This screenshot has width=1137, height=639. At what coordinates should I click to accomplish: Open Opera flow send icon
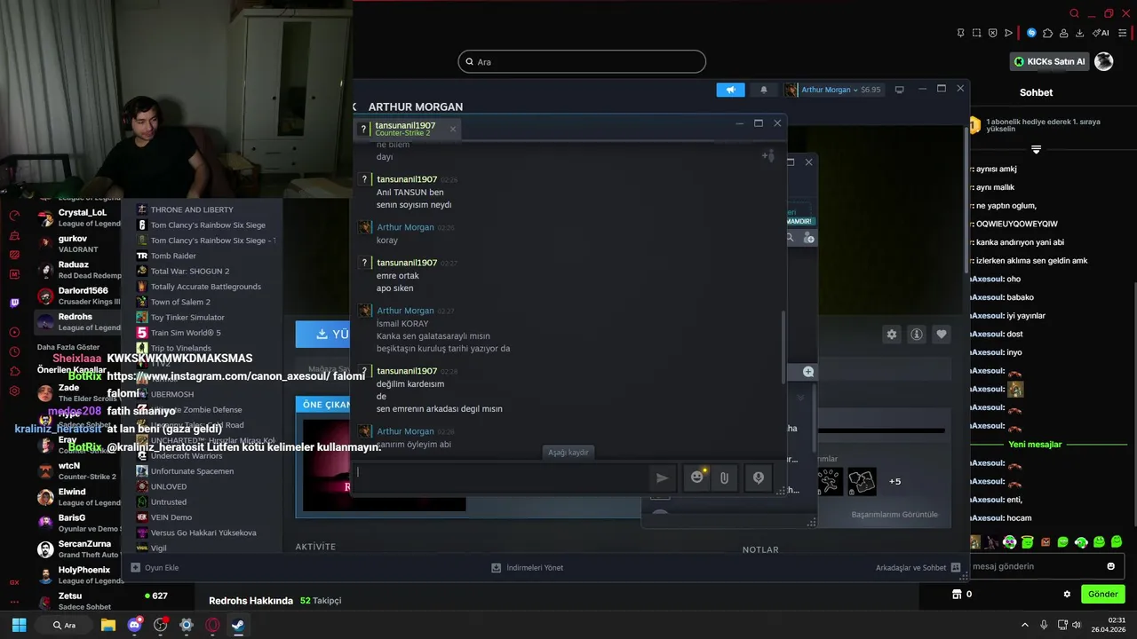click(1008, 33)
